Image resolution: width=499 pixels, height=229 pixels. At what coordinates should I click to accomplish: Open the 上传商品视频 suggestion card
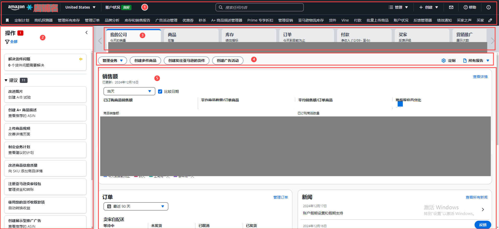click(45, 131)
